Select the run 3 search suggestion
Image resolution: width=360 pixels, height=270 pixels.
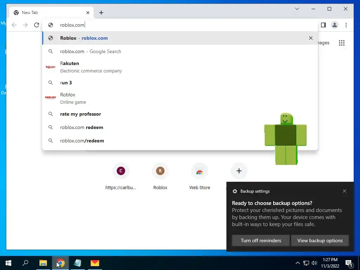tap(180, 83)
